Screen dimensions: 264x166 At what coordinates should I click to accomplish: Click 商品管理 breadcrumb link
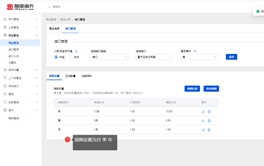pyautogui.click(x=51, y=20)
